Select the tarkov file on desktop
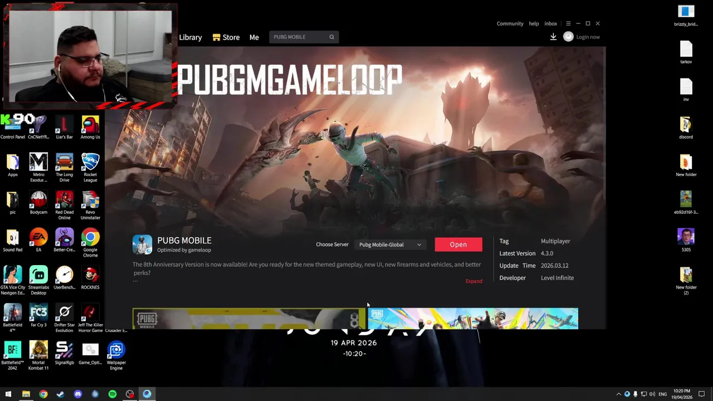The width and height of the screenshot is (713, 401). pos(686,53)
